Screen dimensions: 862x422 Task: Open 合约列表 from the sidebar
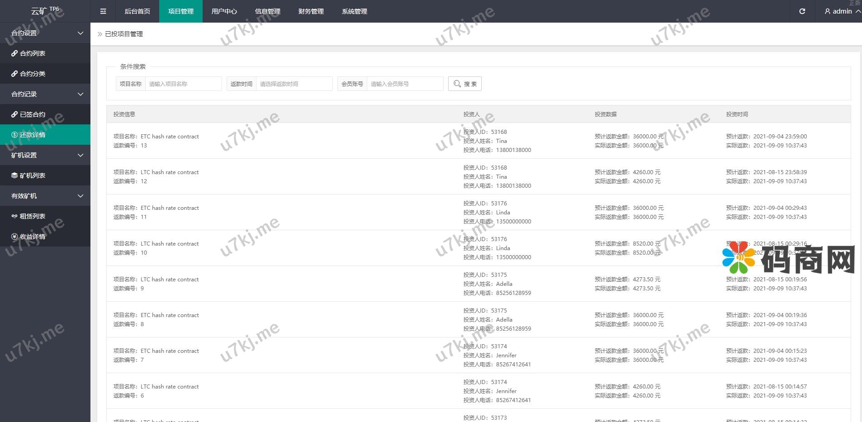(33, 53)
